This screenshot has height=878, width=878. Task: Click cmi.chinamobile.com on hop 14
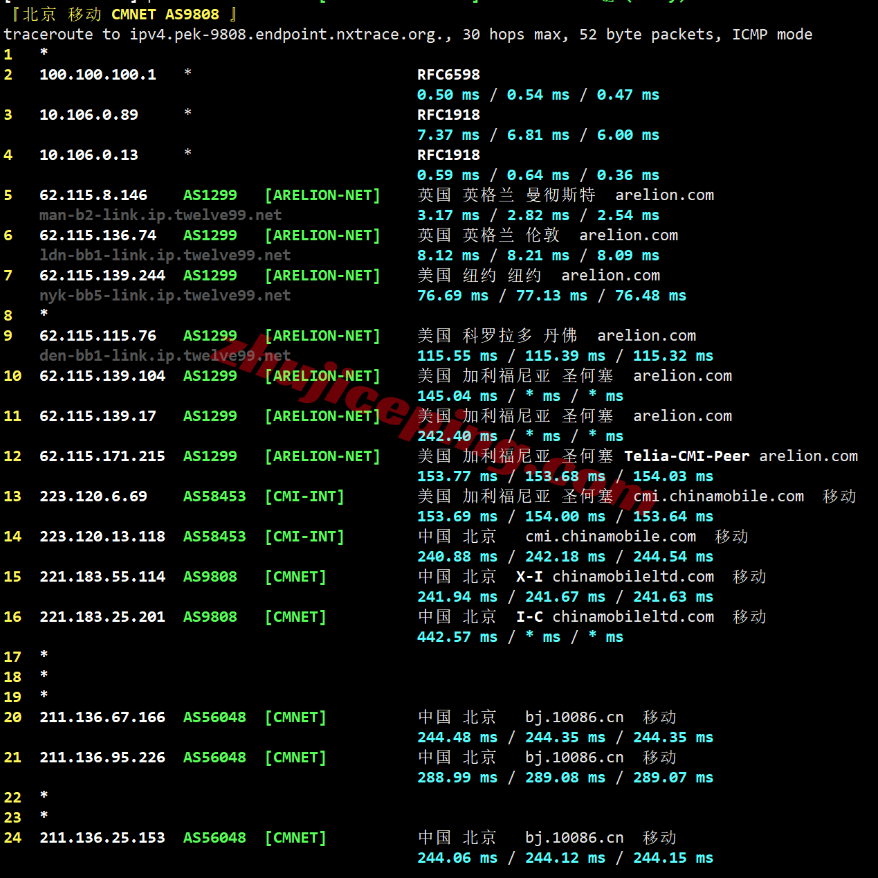pyautogui.click(x=610, y=537)
